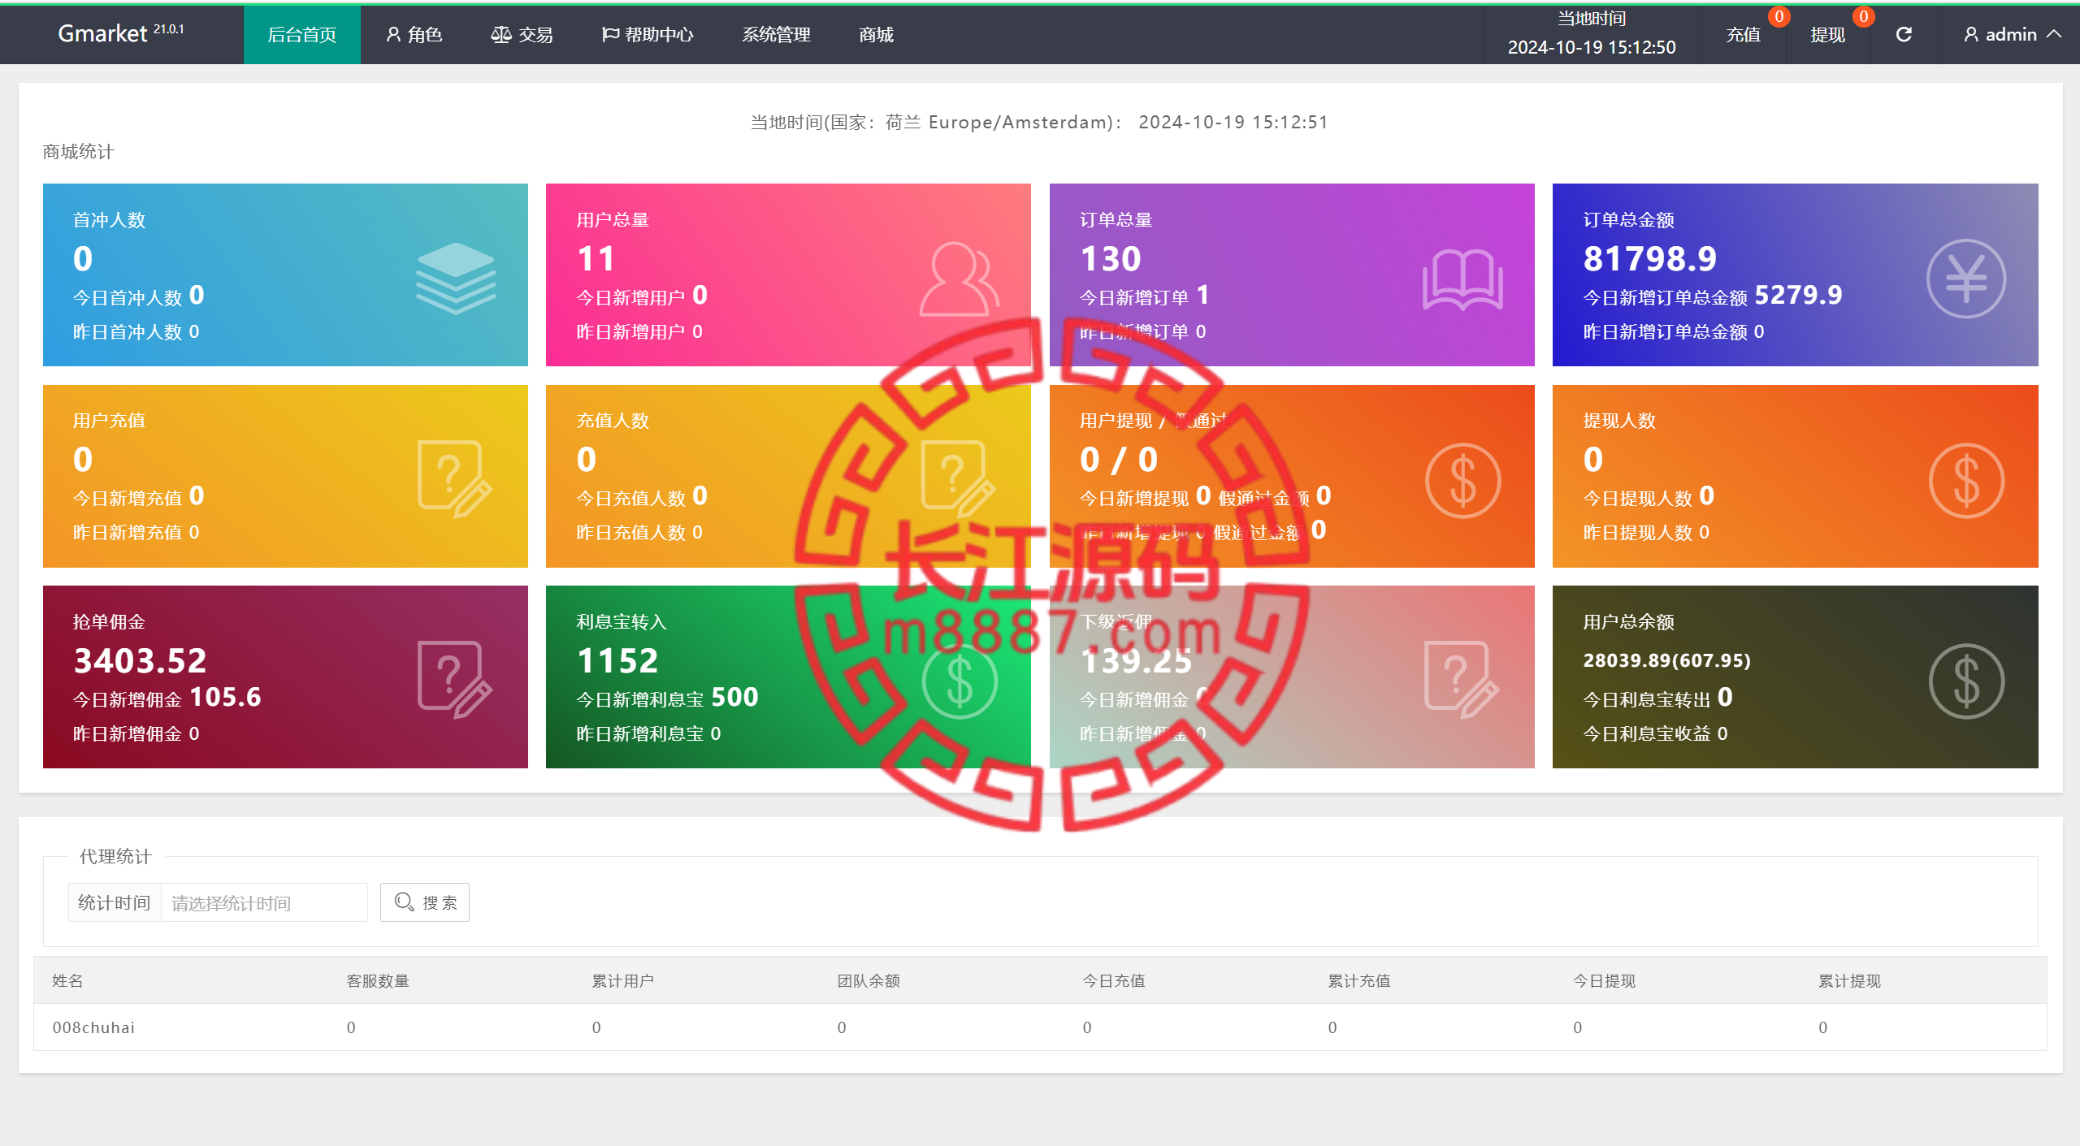The width and height of the screenshot is (2080, 1146).
Task: Click the edit icon on 下级返佣 card
Action: (x=1462, y=680)
